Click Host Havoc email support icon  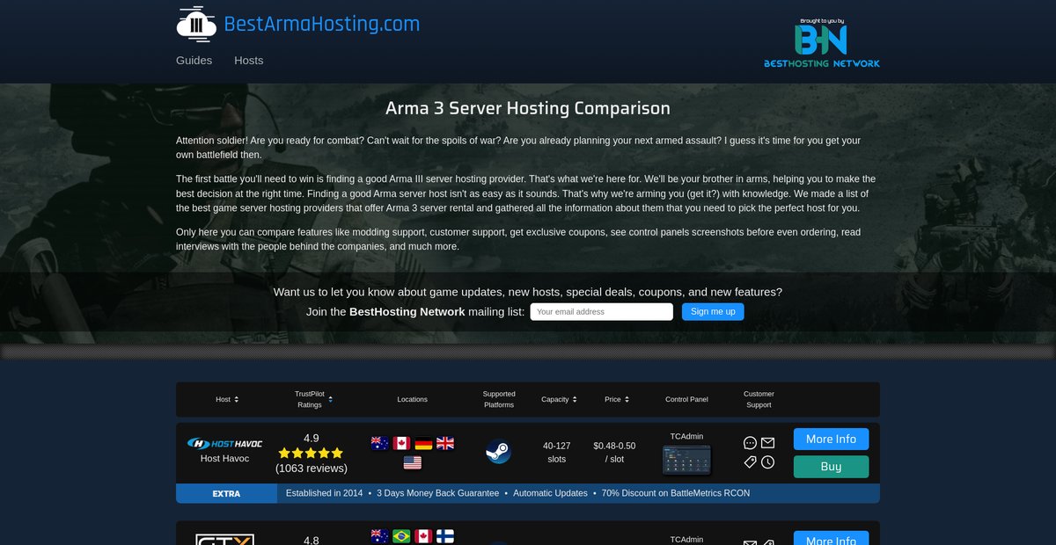(x=767, y=443)
